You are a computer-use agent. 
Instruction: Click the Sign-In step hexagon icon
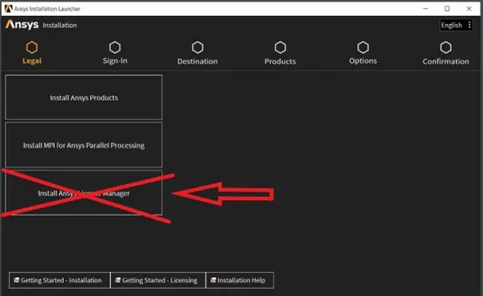tap(115, 48)
